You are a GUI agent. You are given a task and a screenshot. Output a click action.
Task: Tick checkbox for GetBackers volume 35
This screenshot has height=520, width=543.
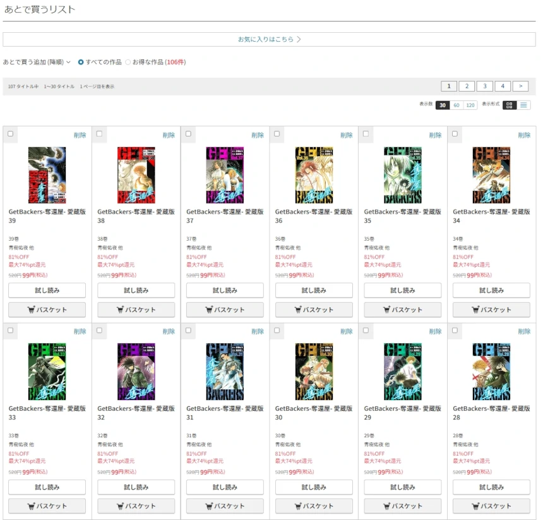point(366,134)
